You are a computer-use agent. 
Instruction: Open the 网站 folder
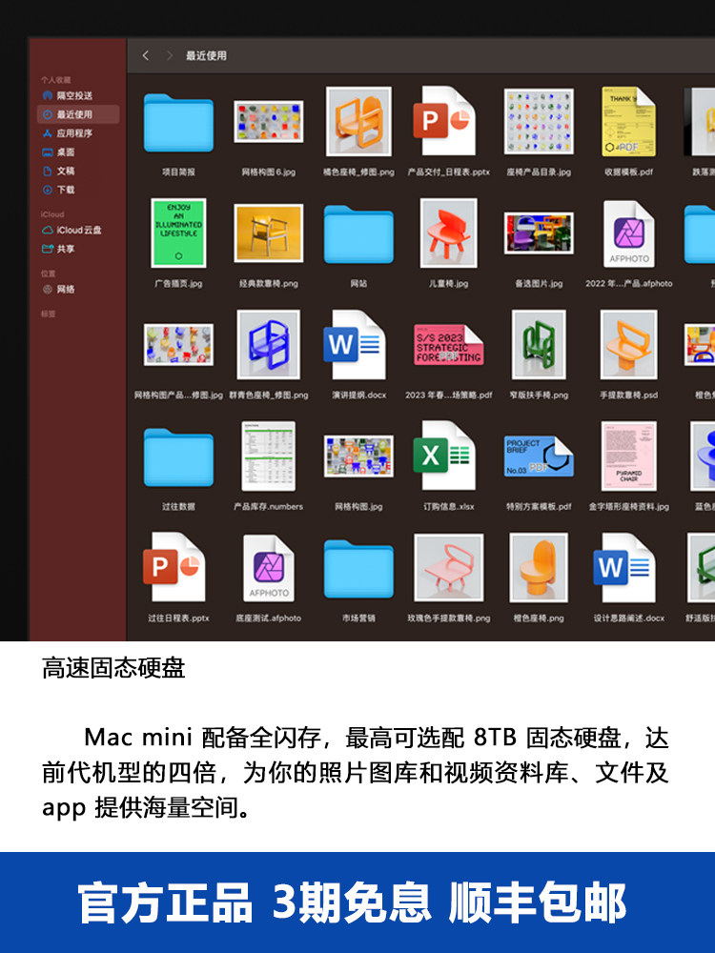point(358,234)
